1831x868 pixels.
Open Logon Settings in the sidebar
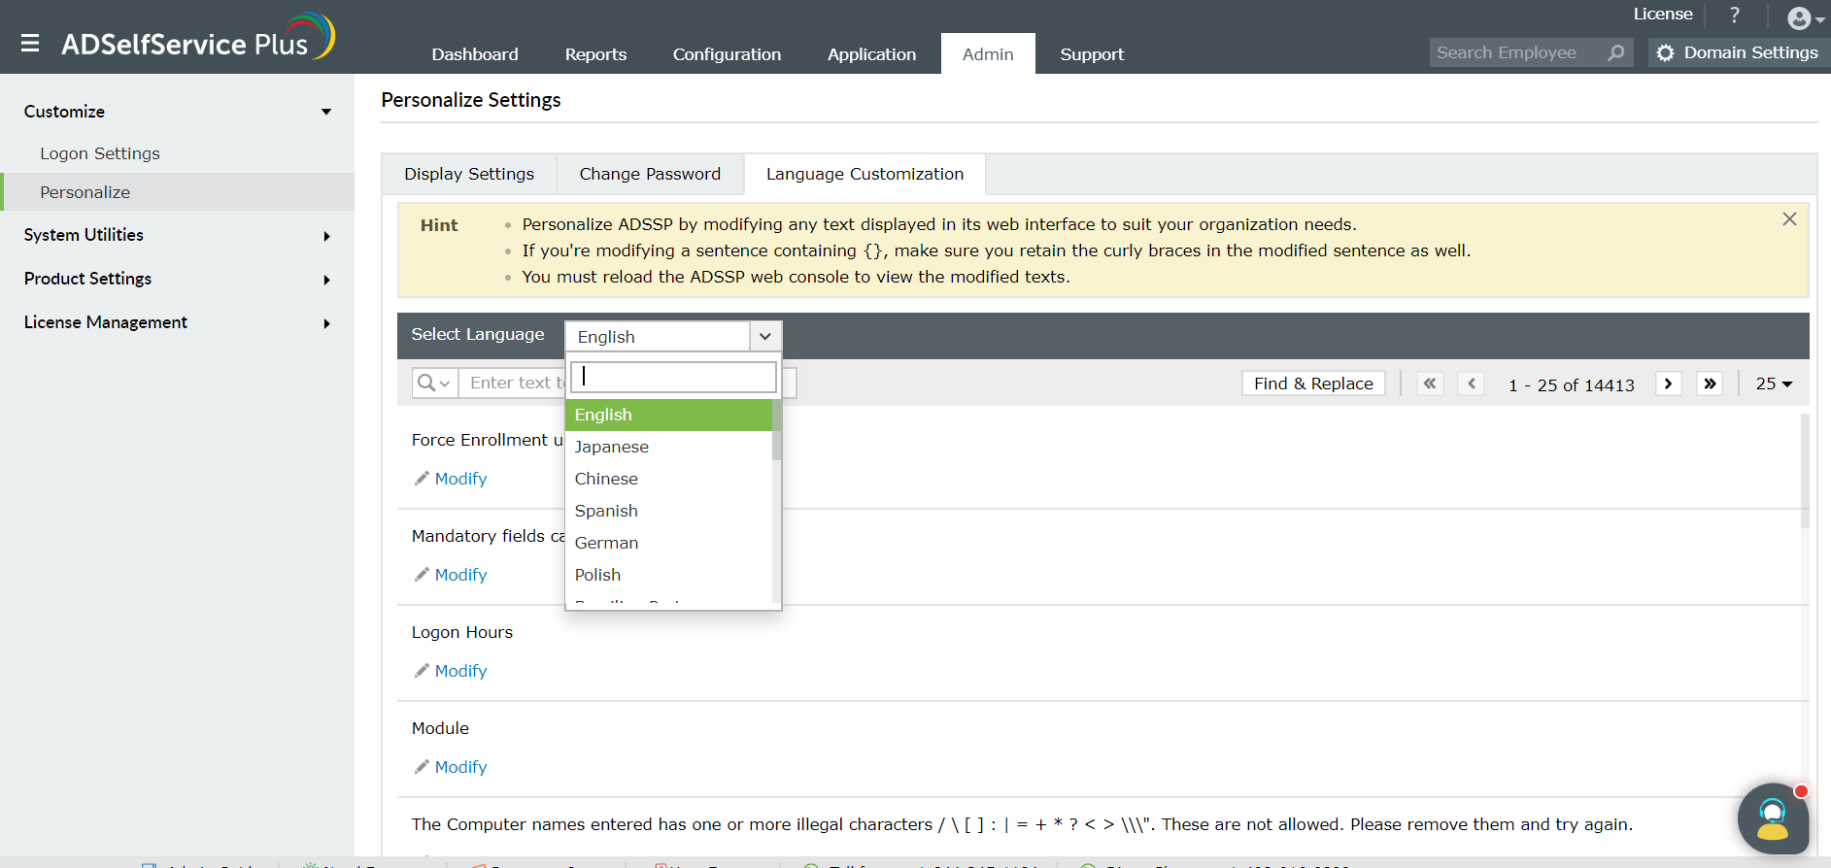click(100, 153)
